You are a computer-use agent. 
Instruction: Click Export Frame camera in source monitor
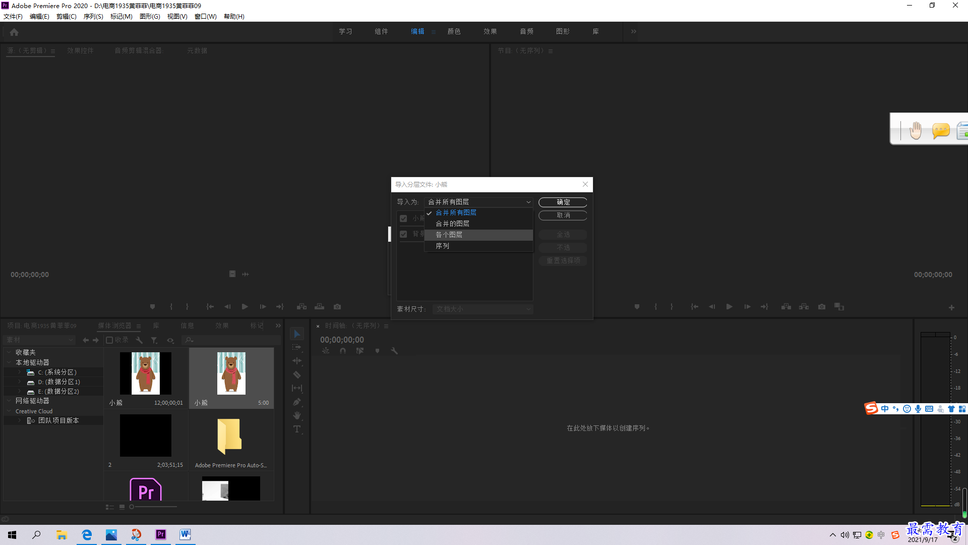pos(337,307)
